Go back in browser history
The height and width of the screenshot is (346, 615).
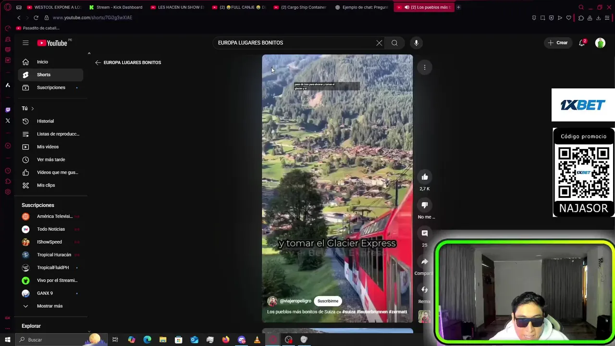(19, 18)
